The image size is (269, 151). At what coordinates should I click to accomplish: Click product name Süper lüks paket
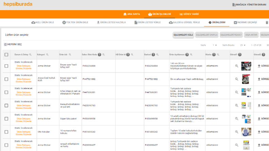tap(68, 118)
